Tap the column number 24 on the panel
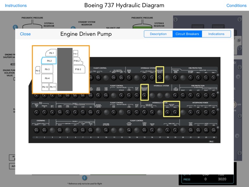249x187 pixels. click(214, 137)
